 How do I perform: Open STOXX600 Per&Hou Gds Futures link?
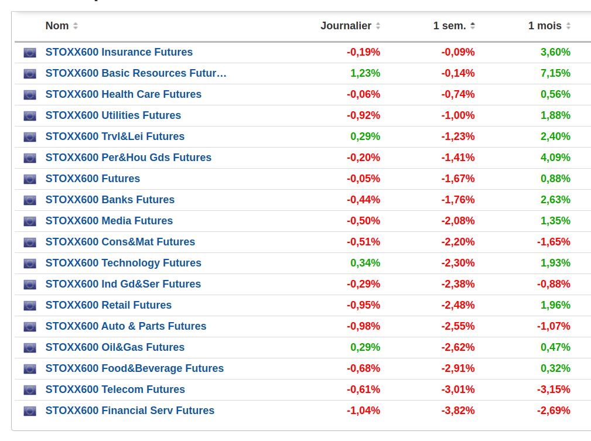pyautogui.click(x=128, y=158)
